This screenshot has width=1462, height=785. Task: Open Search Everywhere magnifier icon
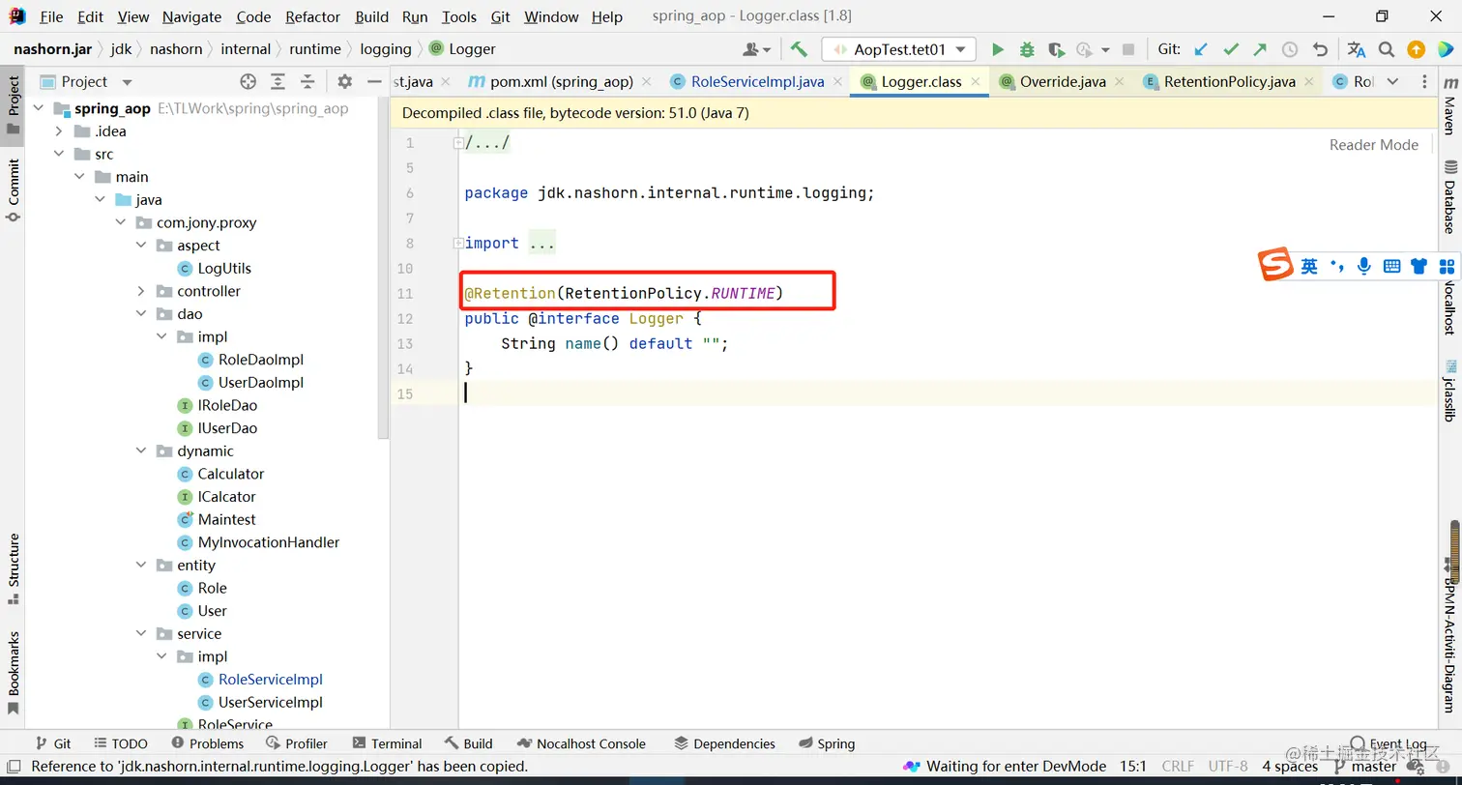point(1387,49)
